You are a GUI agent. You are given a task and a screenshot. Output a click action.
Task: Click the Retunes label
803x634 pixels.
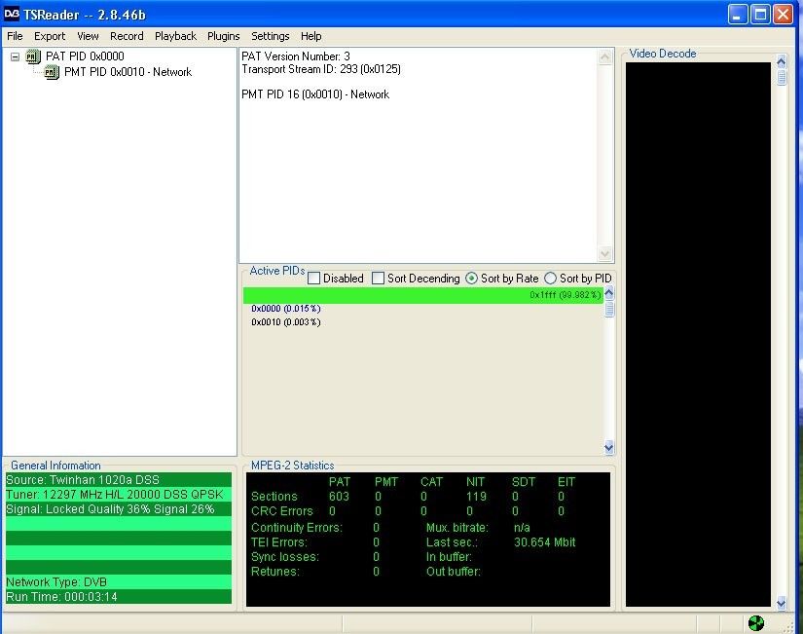coord(275,572)
